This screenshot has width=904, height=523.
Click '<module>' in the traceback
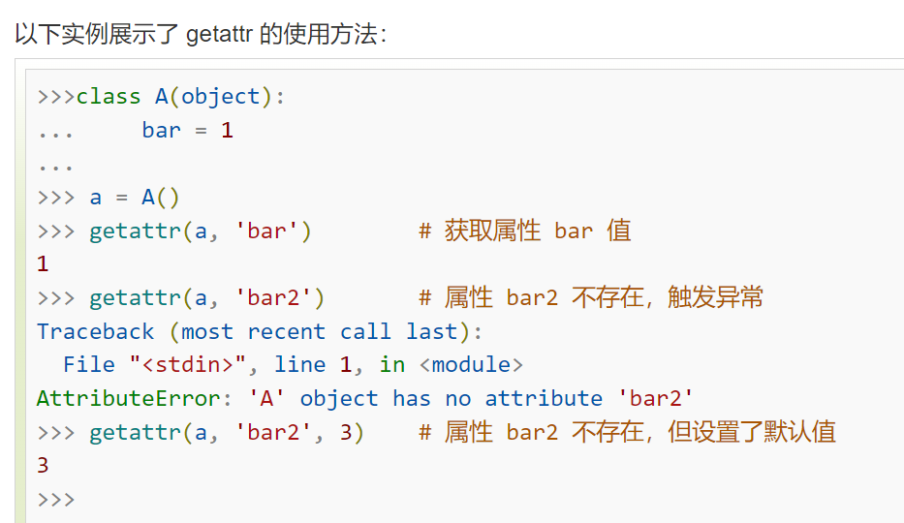(471, 365)
